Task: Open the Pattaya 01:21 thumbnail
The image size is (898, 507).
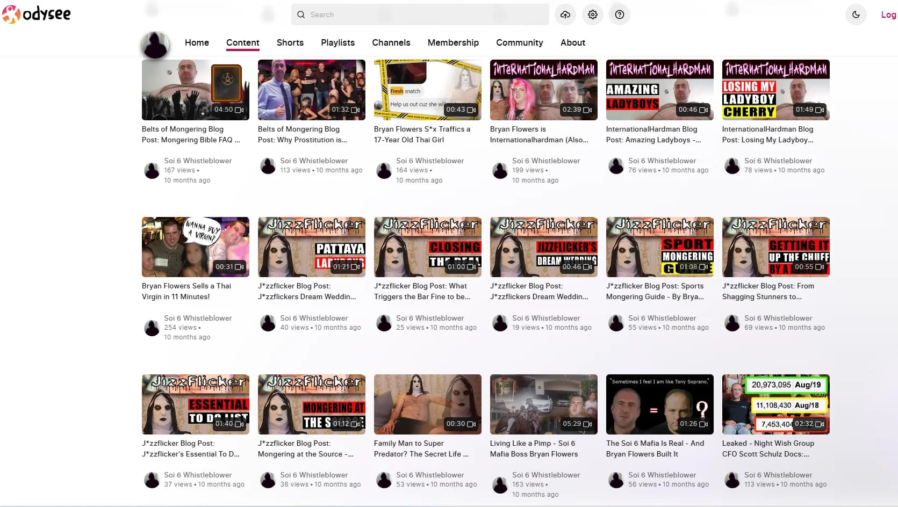Action: click(312, 247)
